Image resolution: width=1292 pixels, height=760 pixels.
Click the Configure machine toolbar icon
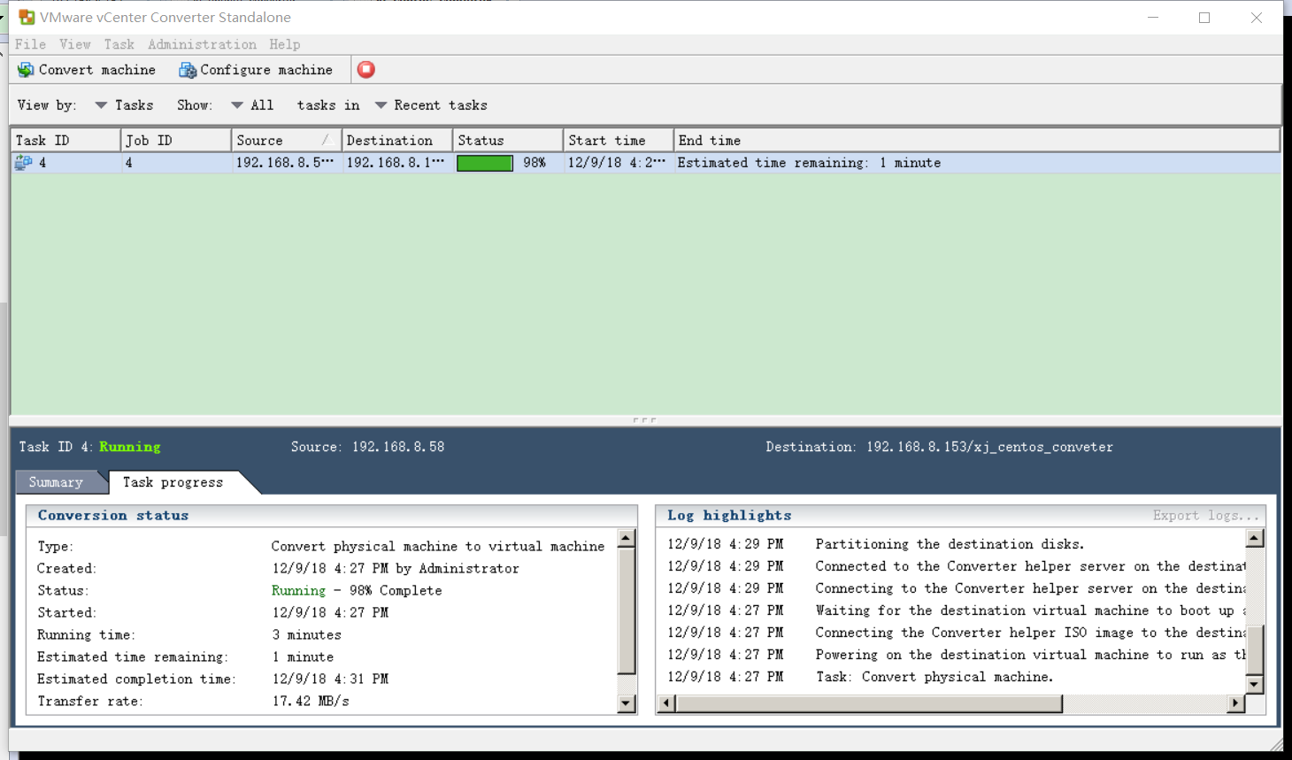click(186, 70)
